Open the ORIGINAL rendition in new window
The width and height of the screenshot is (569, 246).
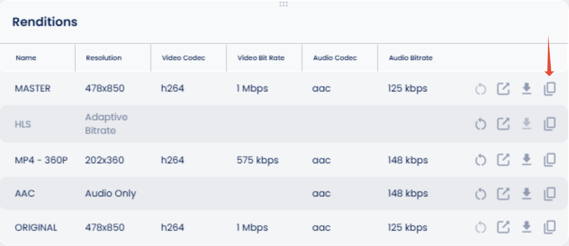point(503,227)
